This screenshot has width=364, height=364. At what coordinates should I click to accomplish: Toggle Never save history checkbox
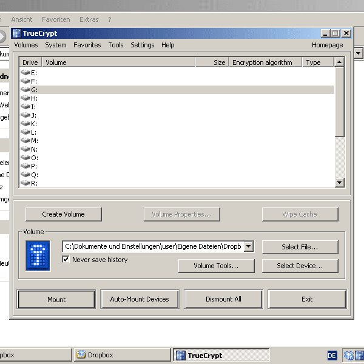pyautogui.click(x=66, y=259)
